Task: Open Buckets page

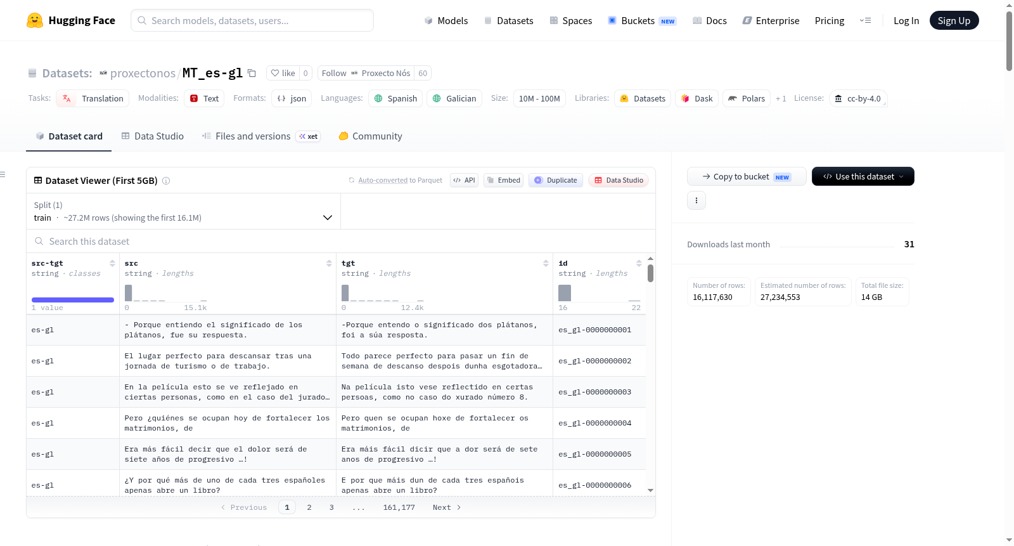Action: pyautogui.click(x=642, y=20)
